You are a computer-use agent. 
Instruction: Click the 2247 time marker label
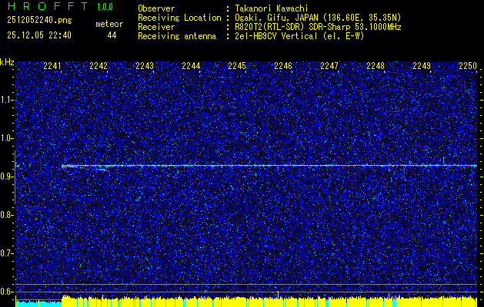coord(329,66)
